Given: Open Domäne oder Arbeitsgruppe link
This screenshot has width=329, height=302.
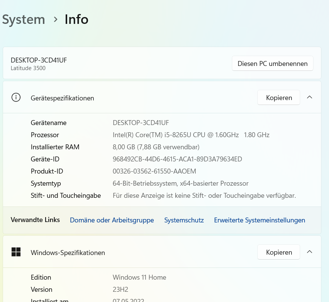Looking at the screenshot, I should (x=112, y=220).
